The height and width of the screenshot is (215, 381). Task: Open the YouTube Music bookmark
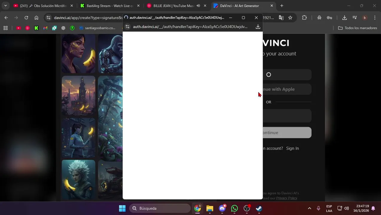pos(27,28)
